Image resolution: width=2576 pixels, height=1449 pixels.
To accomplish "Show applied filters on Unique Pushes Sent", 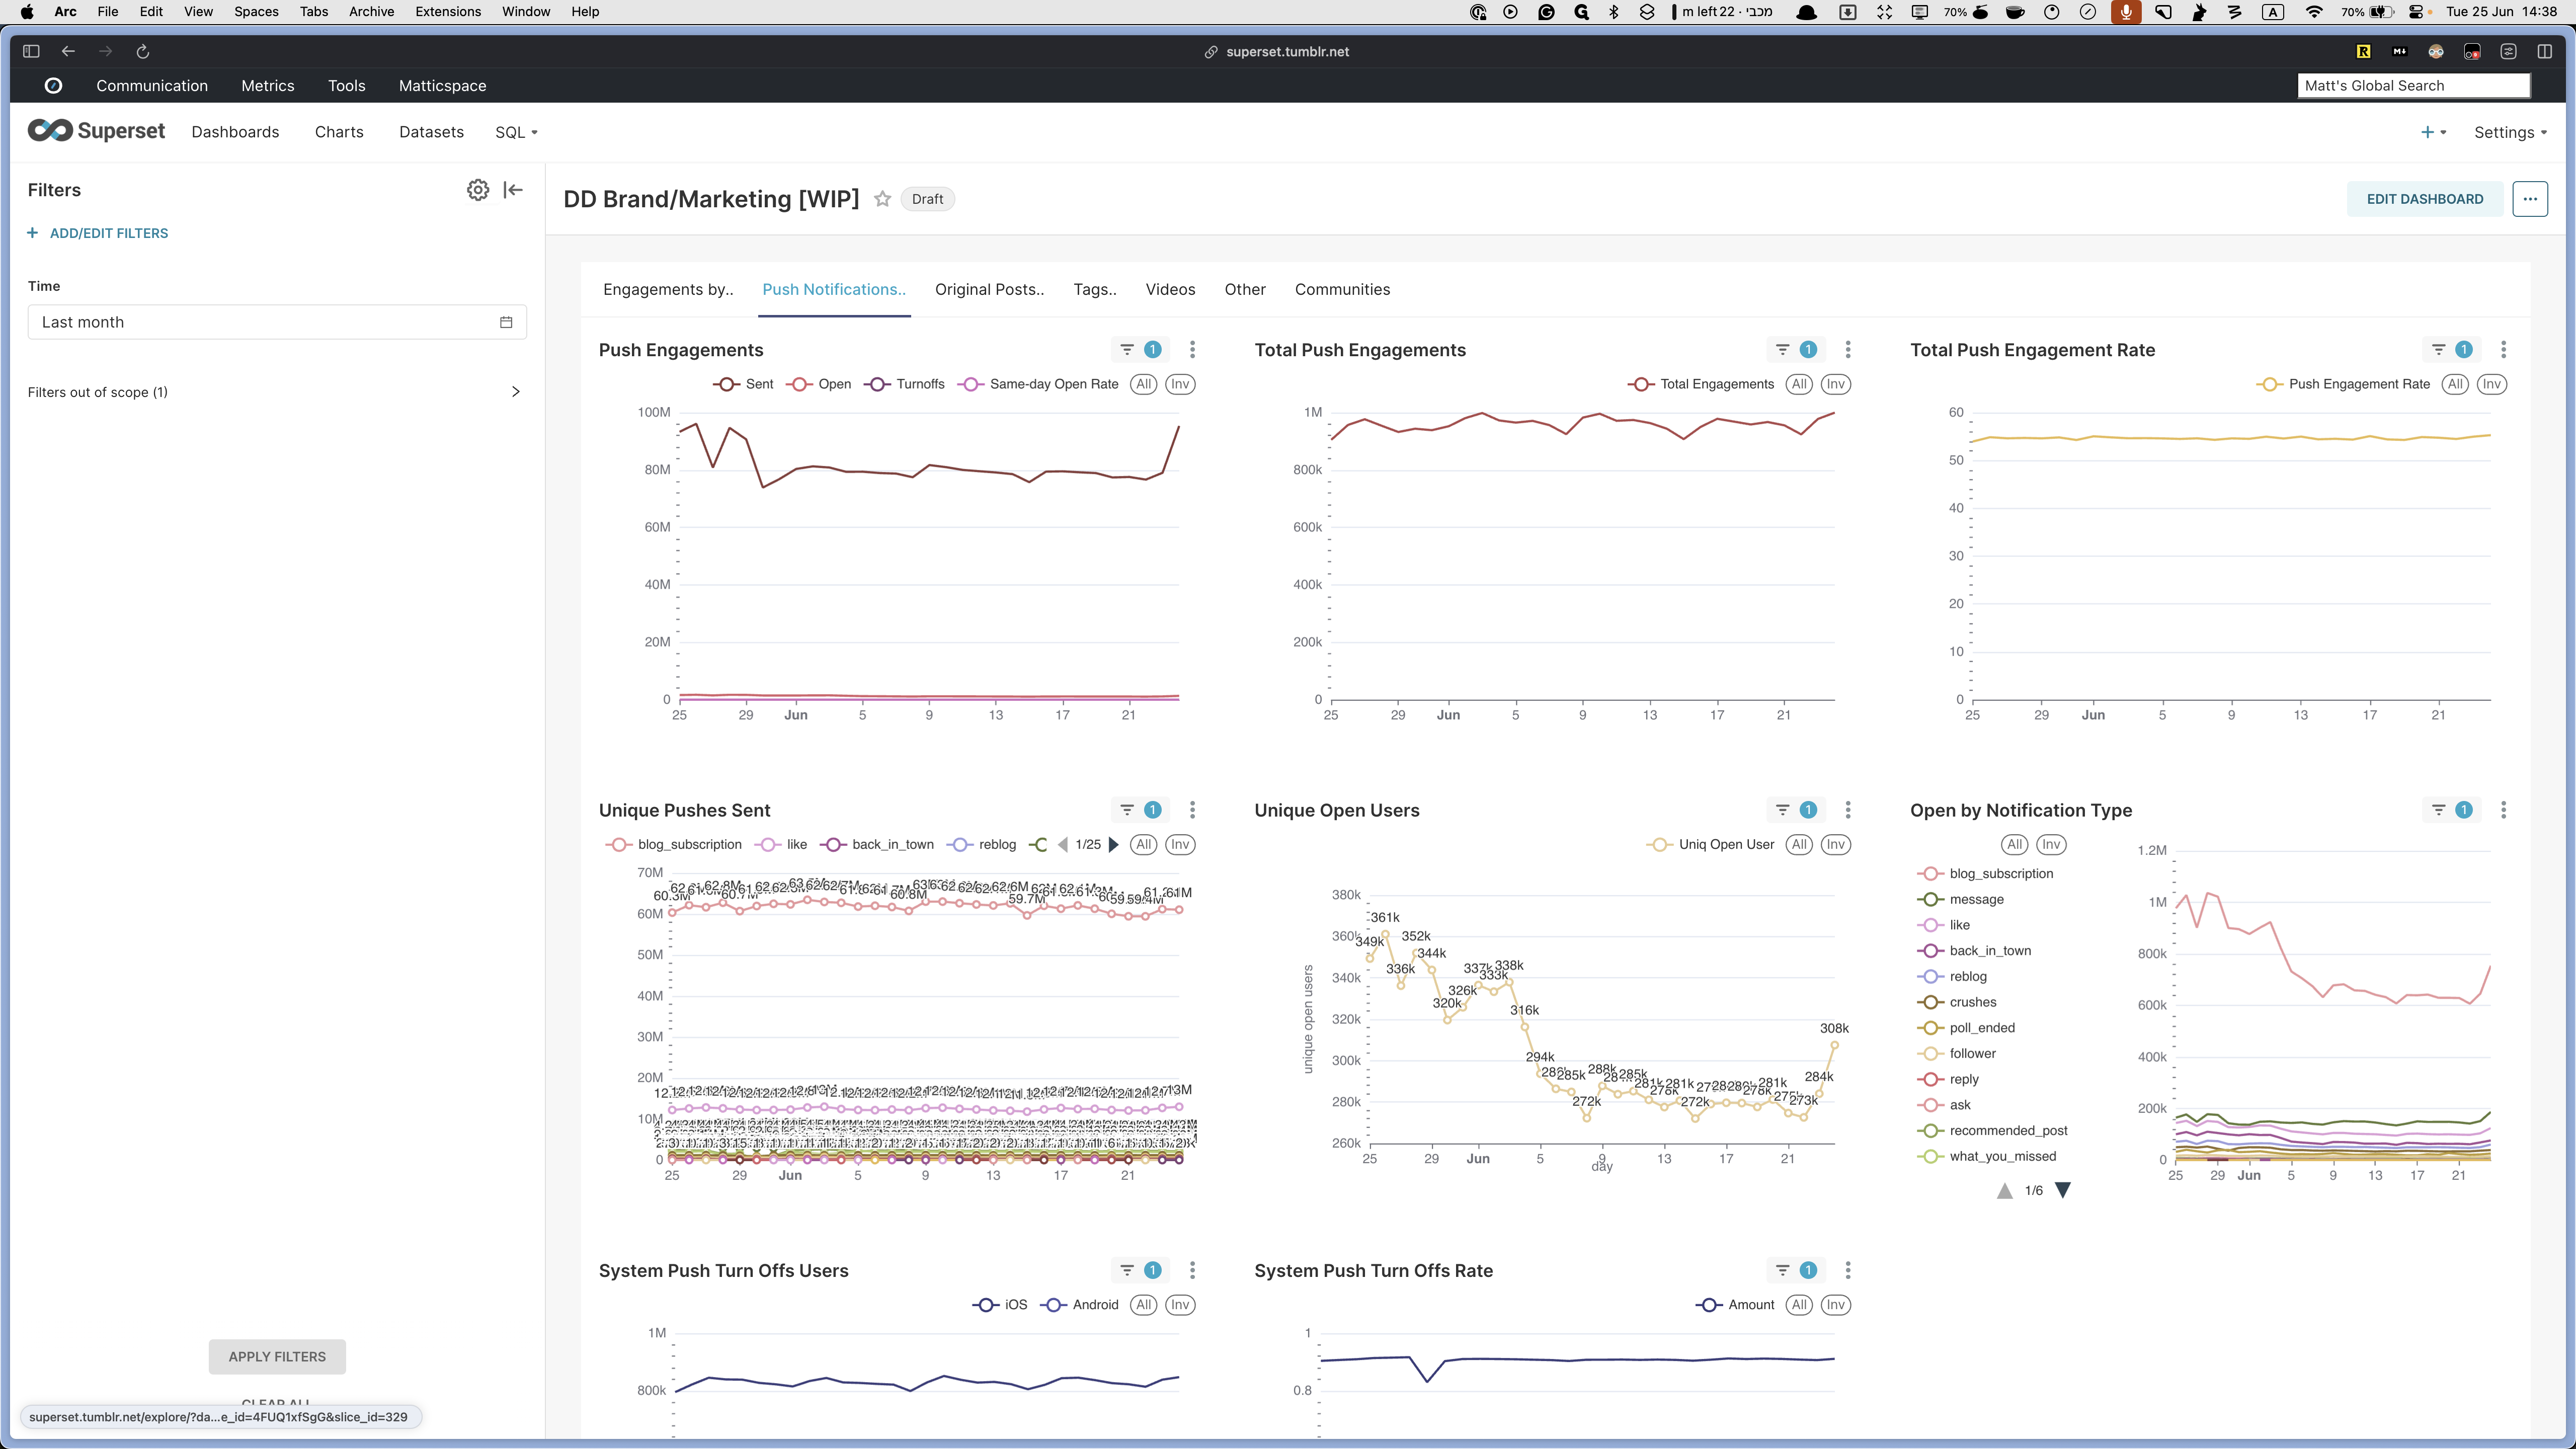I will click(1140, 810).
